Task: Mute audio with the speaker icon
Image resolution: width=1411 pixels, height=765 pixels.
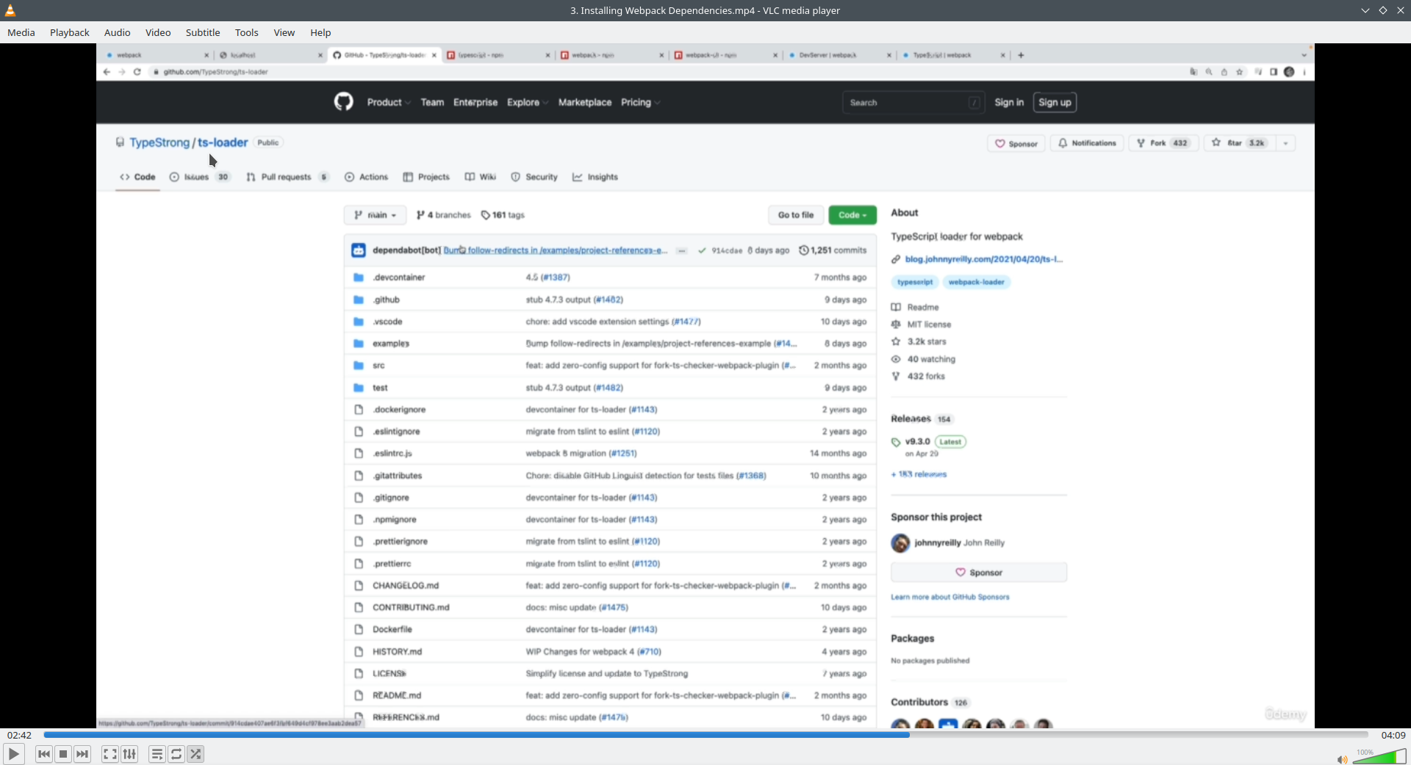Action: pos(1342,759)
